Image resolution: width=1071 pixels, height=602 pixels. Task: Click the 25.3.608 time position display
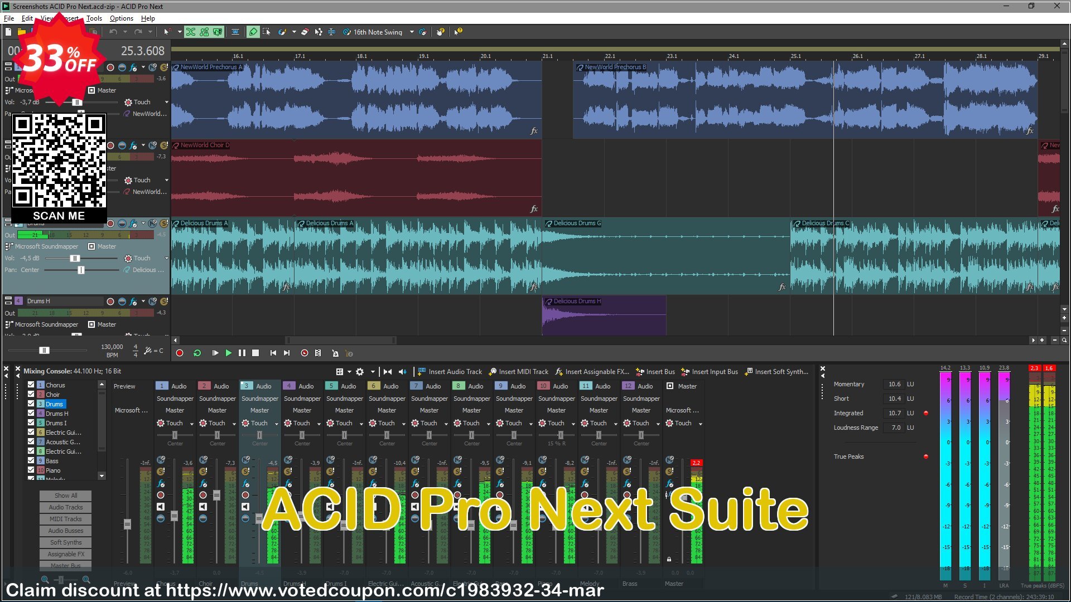143,51
